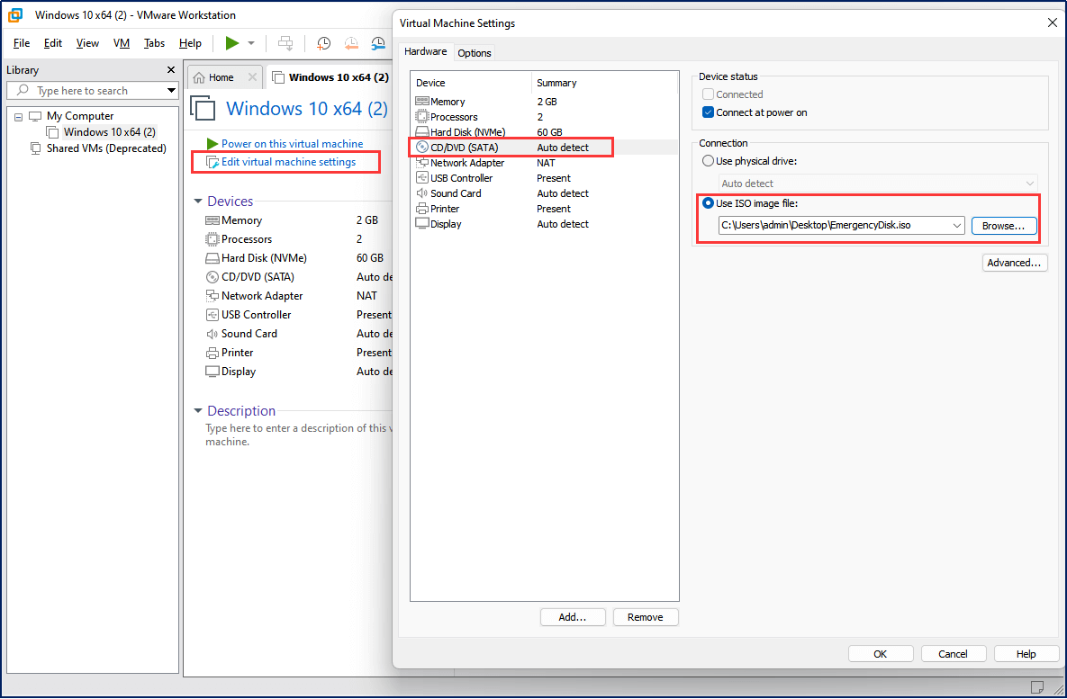Open the File menu
Viewport: 1067px width, 699px height.
22,43
